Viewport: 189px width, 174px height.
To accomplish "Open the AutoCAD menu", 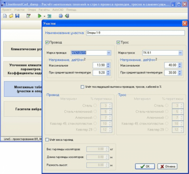I will pyautogui.click(x=58, y=10).
